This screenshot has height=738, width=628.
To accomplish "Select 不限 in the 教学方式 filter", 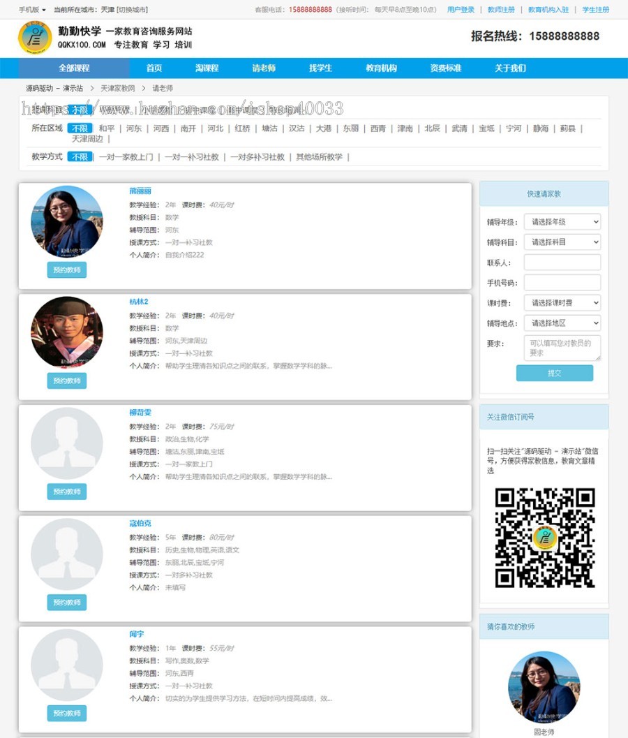I will [x=80, y=156].
